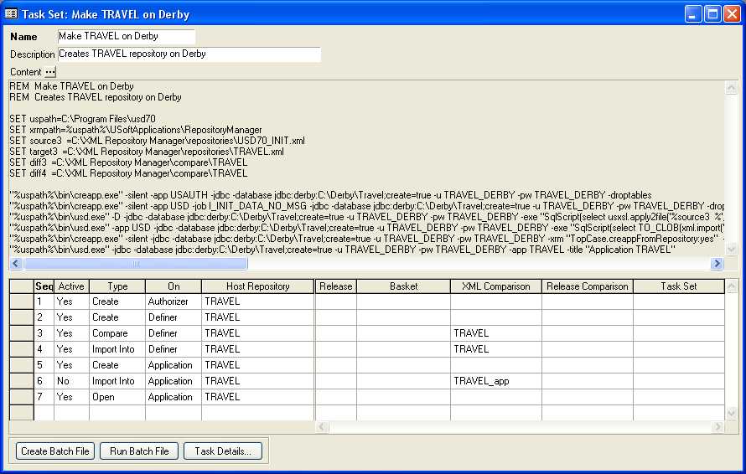Select row selector for Seq 1
The width and height of the screenshot is (746, 474).
point(22,301)
